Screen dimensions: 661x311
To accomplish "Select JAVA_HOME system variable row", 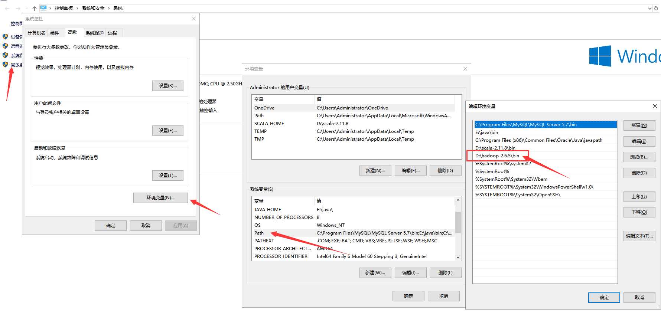I will click(x=353, y=210).
